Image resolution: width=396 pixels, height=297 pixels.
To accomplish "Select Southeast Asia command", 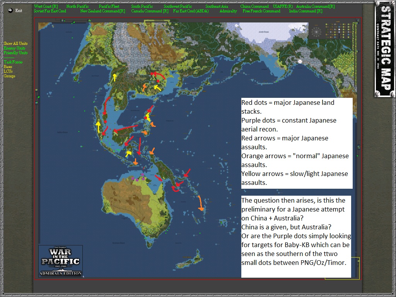I will (217, 6).
